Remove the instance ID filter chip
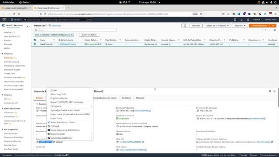 71,35
